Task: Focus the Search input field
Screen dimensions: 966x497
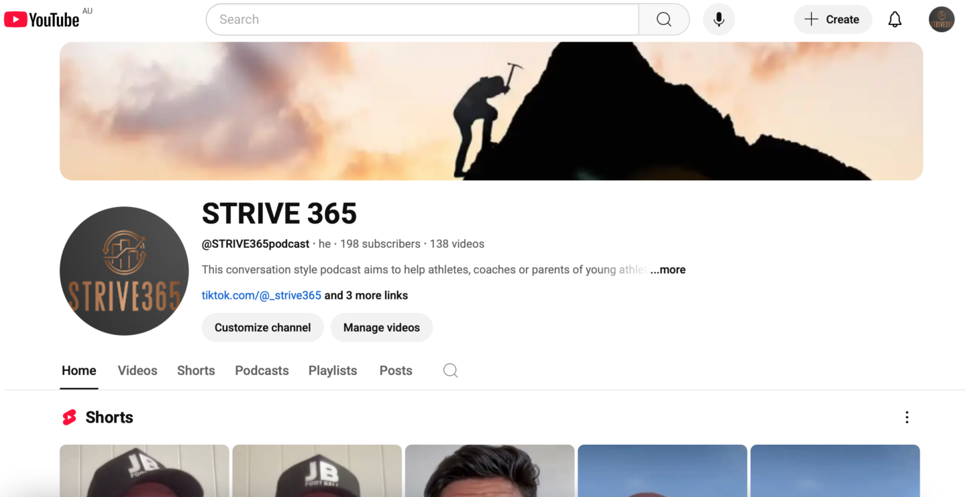Action: click(422, 19)
